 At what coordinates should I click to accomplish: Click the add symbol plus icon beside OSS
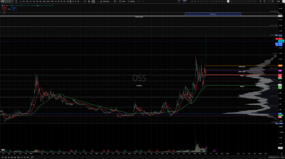click(16, 1)
